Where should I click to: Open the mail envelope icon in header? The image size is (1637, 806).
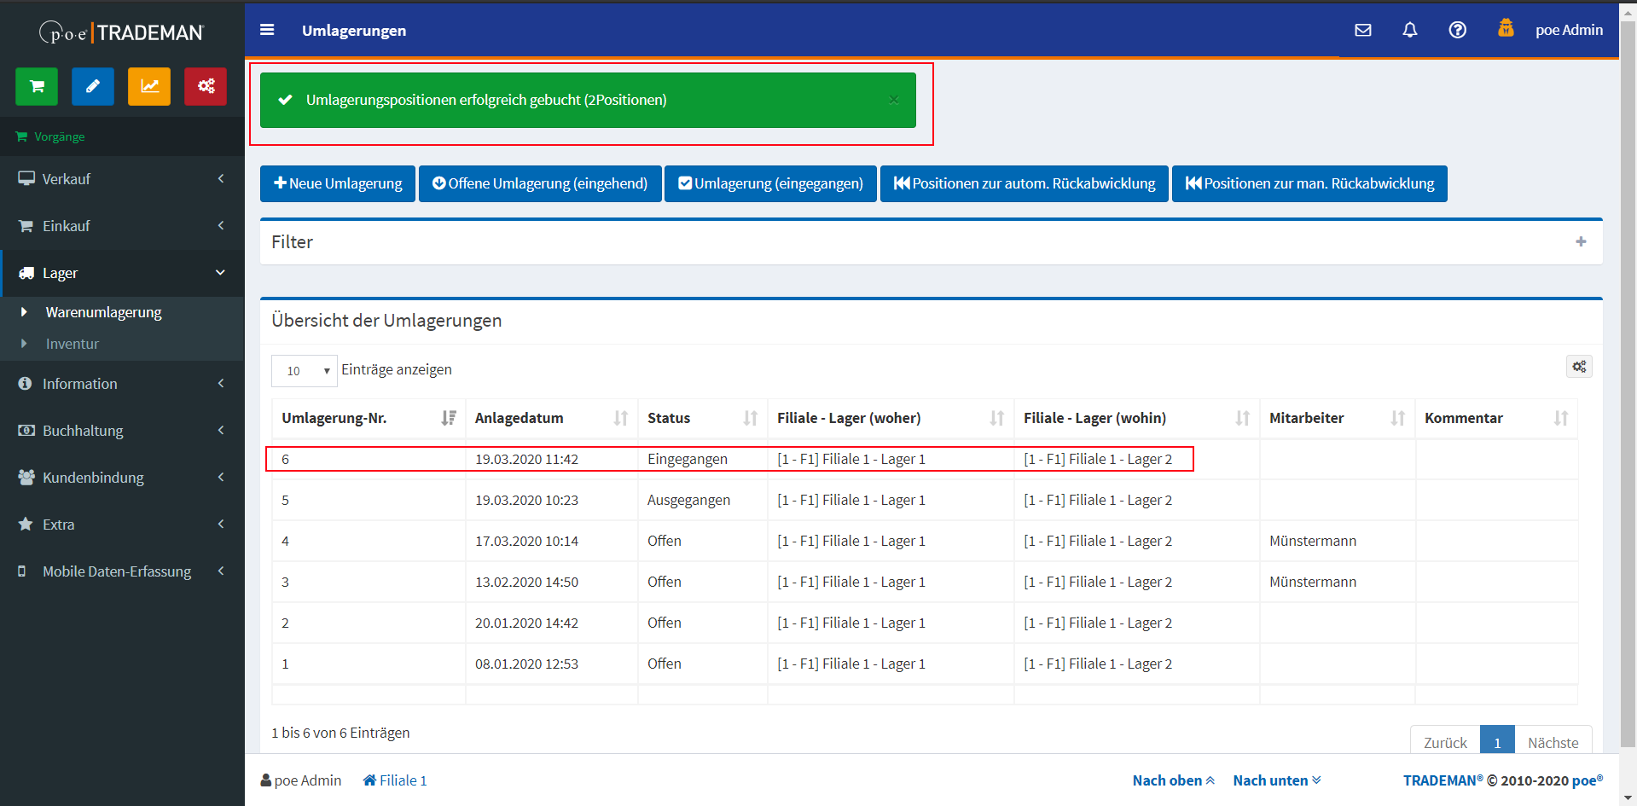[x=1363, y=30]
